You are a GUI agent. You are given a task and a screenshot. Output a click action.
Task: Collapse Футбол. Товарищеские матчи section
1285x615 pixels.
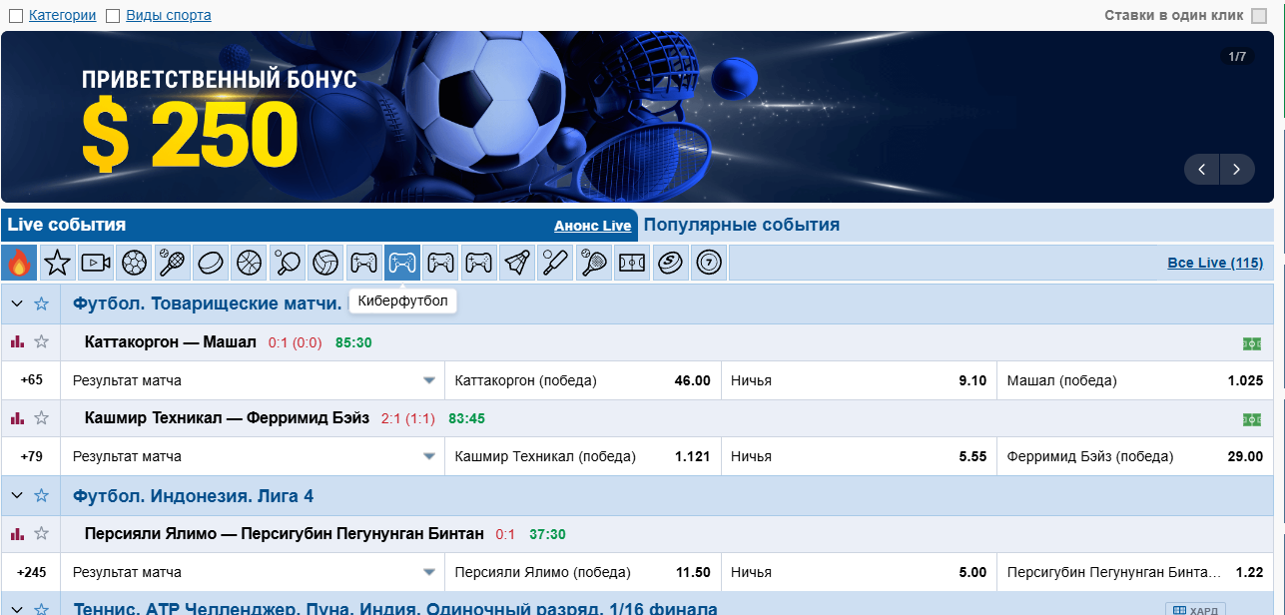tap(17, 303)
